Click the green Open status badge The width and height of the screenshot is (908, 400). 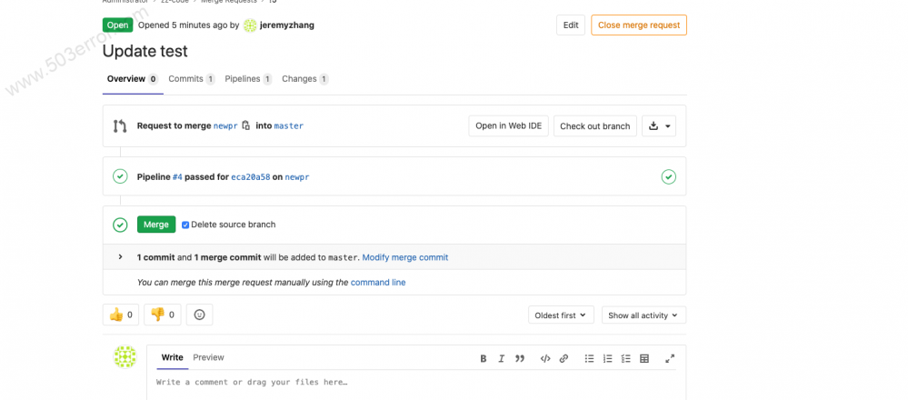click(117, 25)
